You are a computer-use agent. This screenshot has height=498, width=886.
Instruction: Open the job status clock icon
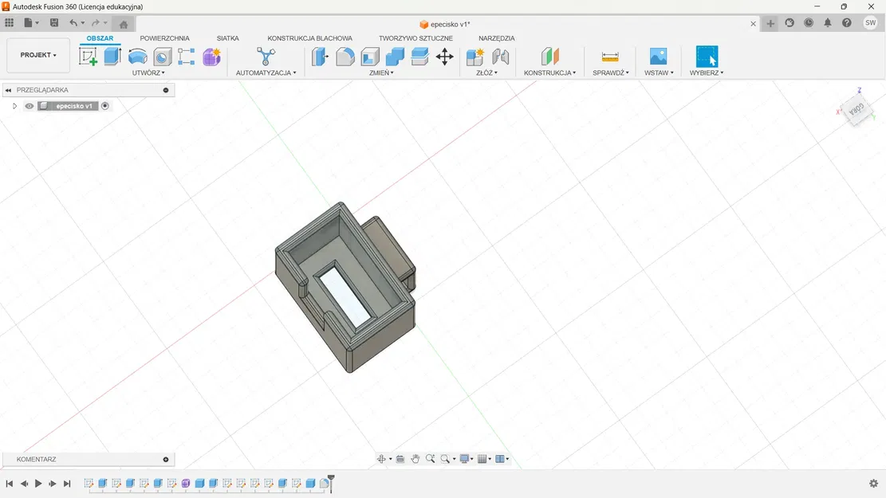pos(809,22)
